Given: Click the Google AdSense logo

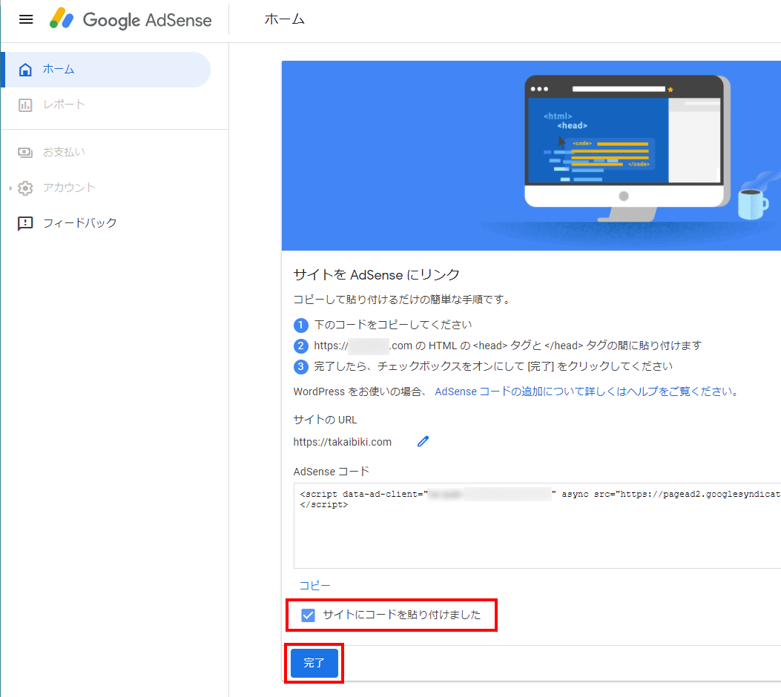Looking at the screenshot, I should [x=131, y=19].
